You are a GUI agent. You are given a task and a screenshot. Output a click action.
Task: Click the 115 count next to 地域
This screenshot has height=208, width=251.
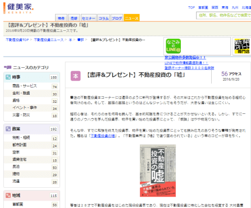coord(54,196)
